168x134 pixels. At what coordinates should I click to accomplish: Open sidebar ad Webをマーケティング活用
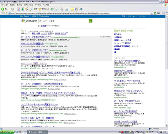click(126, 121)
